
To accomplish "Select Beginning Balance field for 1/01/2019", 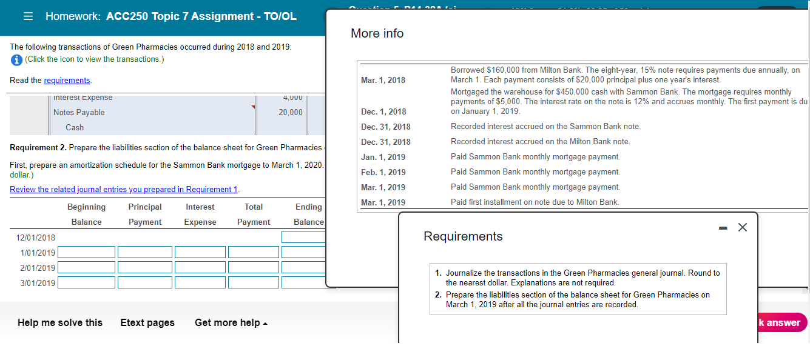I will click(86, 252).
